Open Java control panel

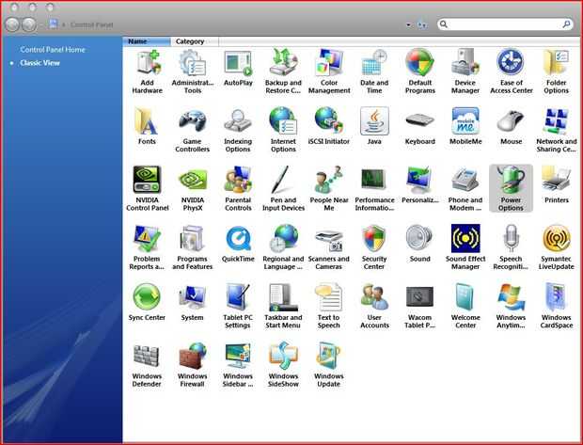pyautogui.click(x=374, y=126)
